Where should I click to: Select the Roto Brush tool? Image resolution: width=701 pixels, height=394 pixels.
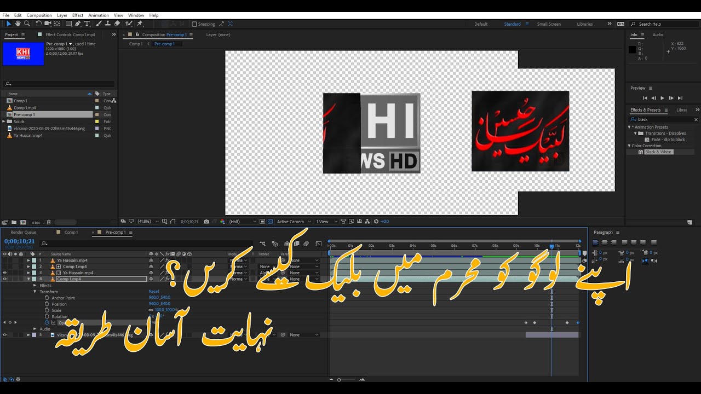pyautogui.click(x=129, y=24)
